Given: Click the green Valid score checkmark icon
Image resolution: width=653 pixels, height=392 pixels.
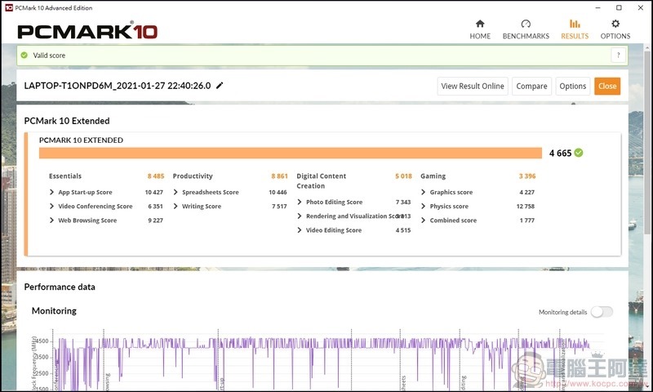Looking at the screenshot, I should coord(24,55).
